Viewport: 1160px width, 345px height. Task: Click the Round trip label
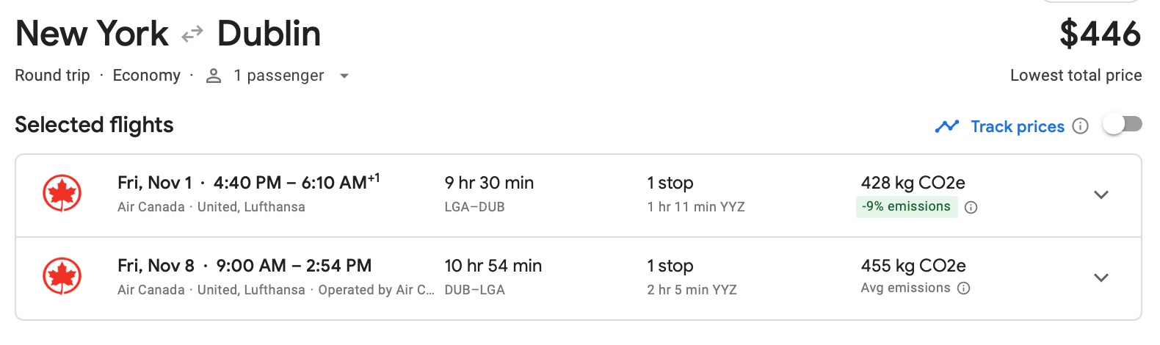pos(52,76)
